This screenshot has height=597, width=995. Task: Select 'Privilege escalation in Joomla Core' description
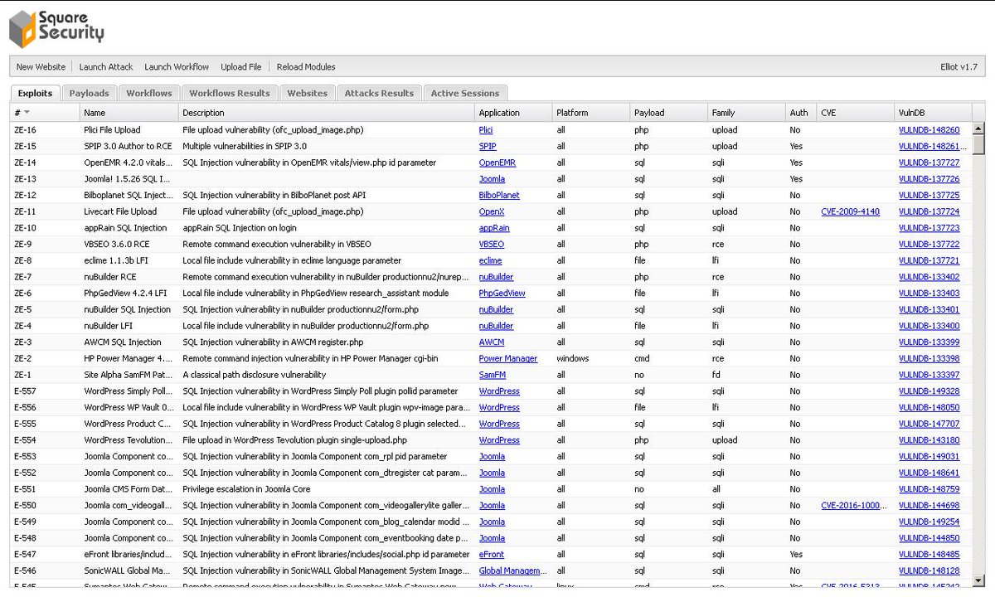click(246, 489)
